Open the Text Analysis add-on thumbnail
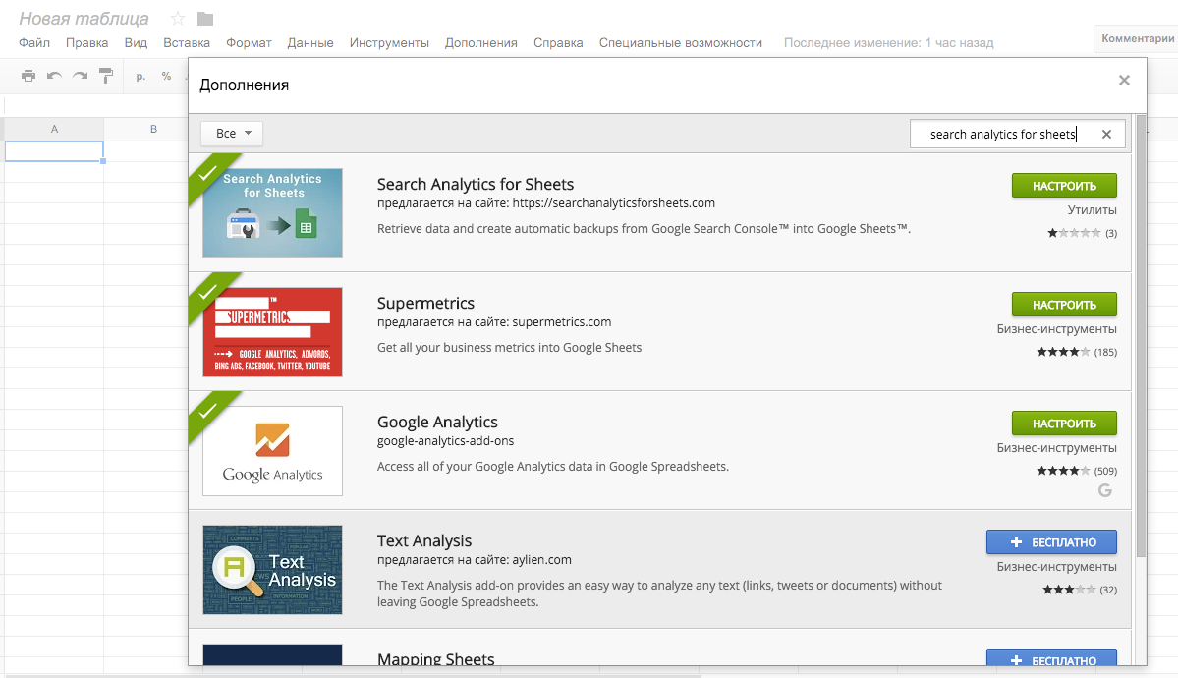Image resolution: width=1178 pixels, height=678 pixels. pos(273,570)
